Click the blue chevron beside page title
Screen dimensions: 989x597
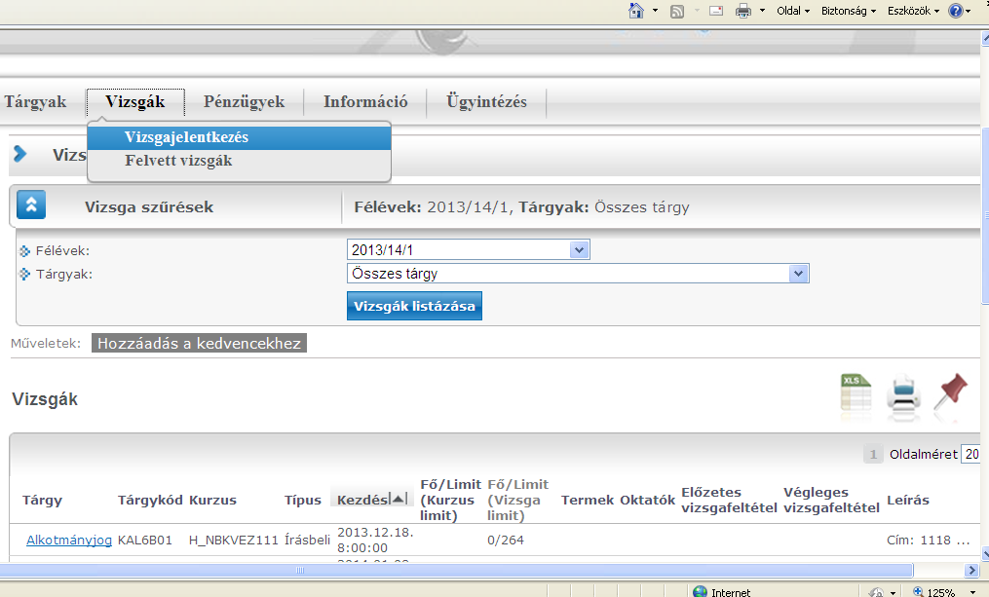pos(20,154)
